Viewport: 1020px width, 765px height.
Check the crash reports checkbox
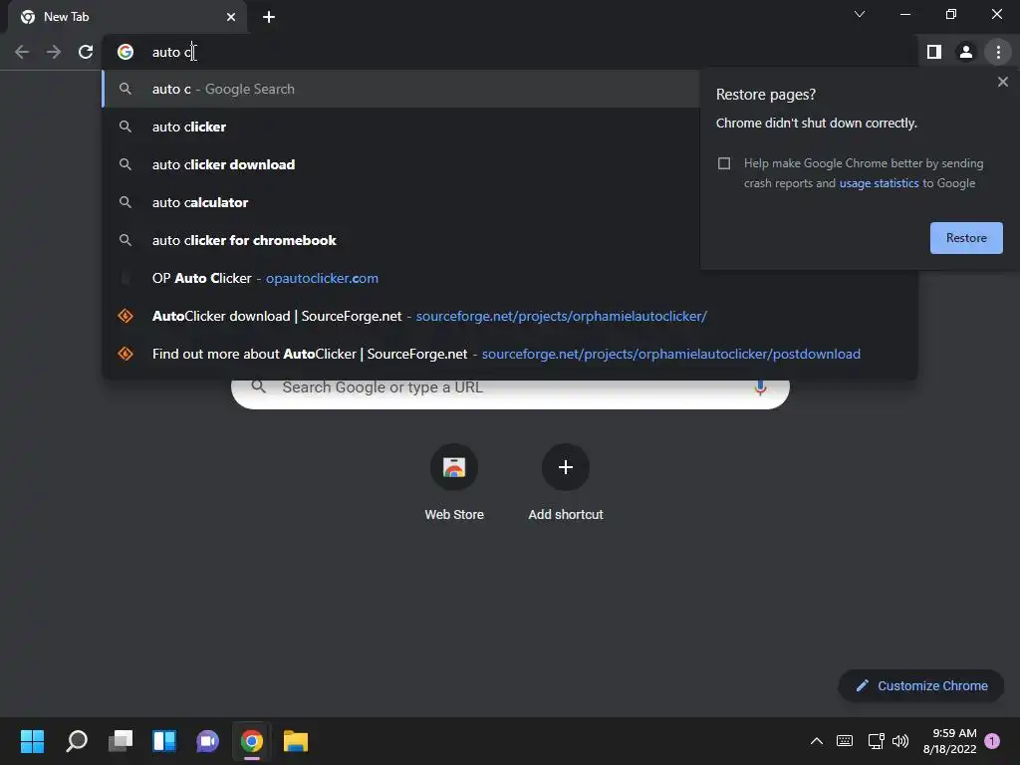[724, 163]
